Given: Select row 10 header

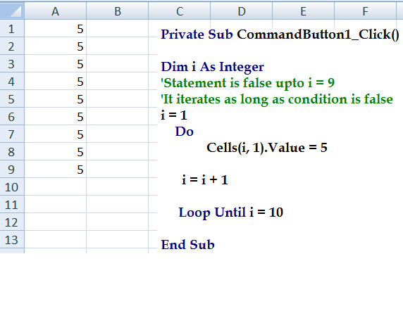Looking at the screenshot, I should tap(12, 186).
